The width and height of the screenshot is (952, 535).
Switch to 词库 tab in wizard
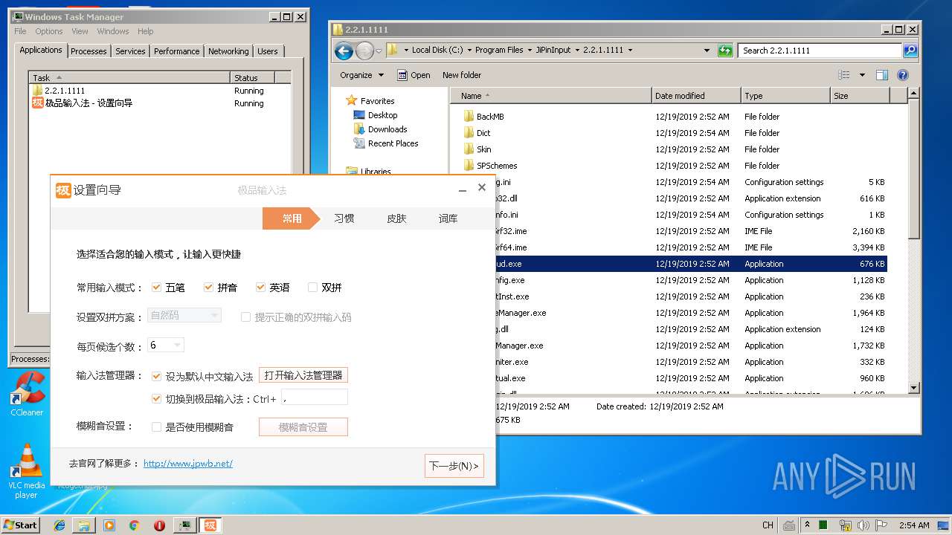click(448, 218)
